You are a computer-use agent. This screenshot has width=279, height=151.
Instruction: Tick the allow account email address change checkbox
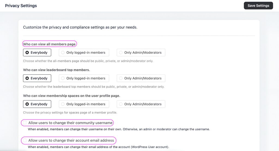click(25, 141)
